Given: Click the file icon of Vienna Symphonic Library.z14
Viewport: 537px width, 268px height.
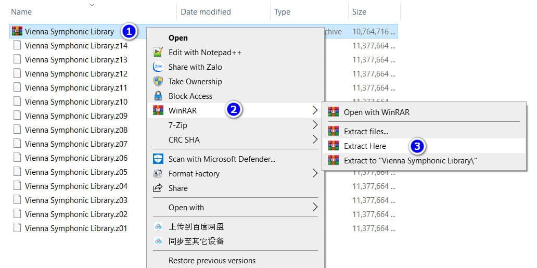Looking at the screenshot, I should point(17,45).
